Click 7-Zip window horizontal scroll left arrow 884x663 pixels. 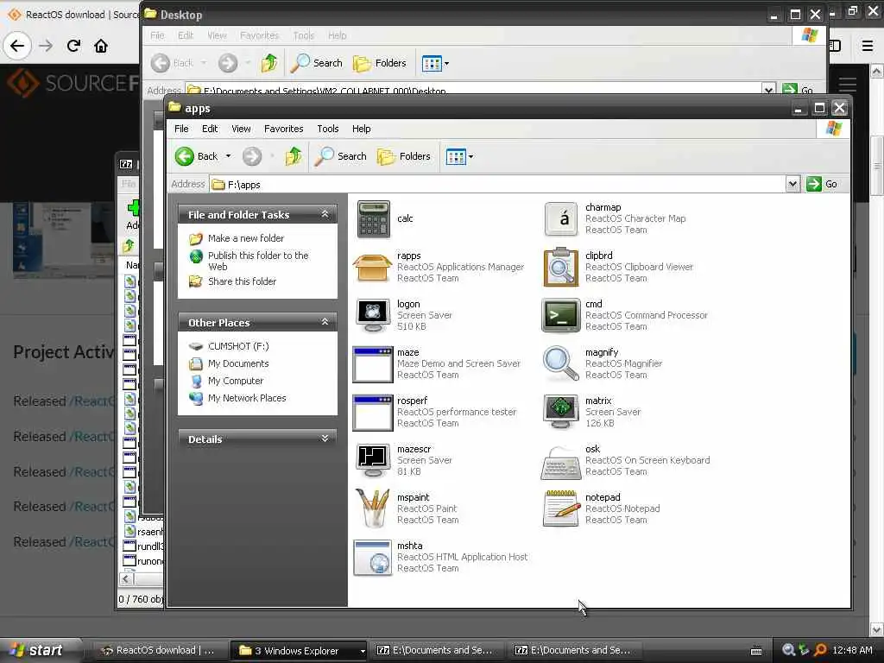(126, 579)
